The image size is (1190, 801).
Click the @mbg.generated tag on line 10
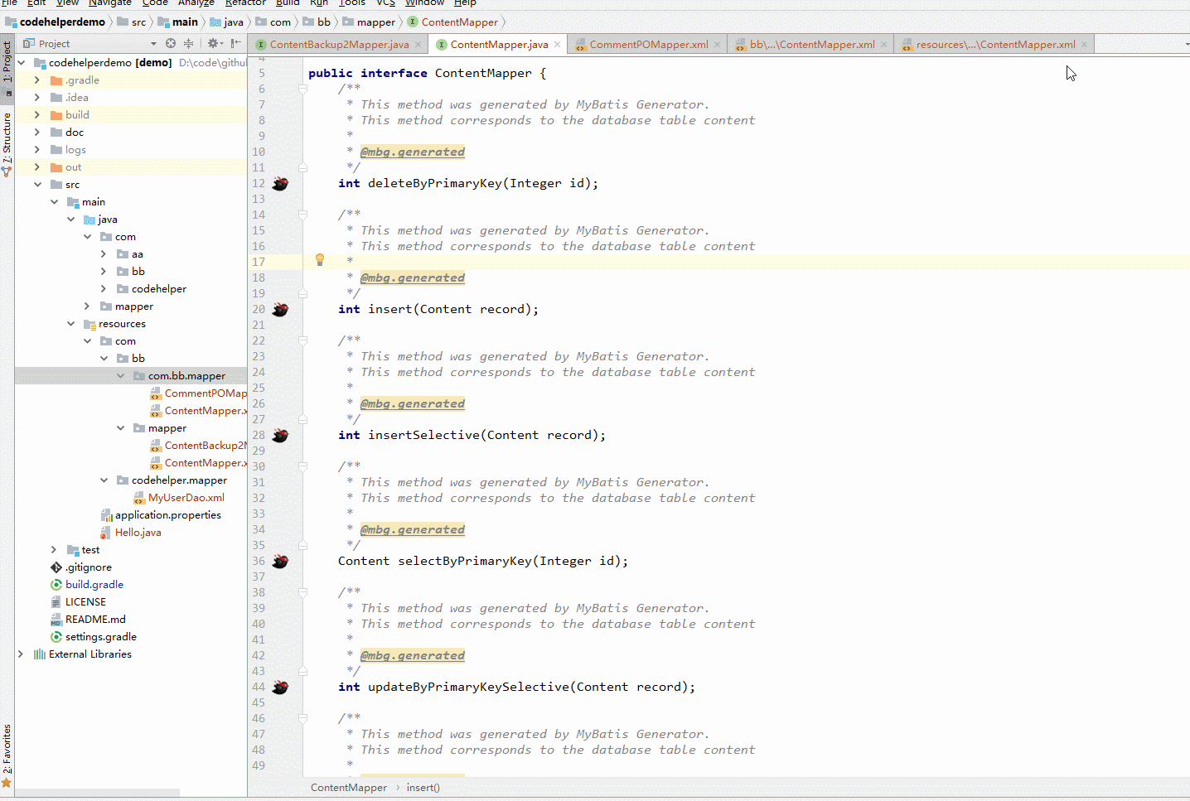click(413, 152)
